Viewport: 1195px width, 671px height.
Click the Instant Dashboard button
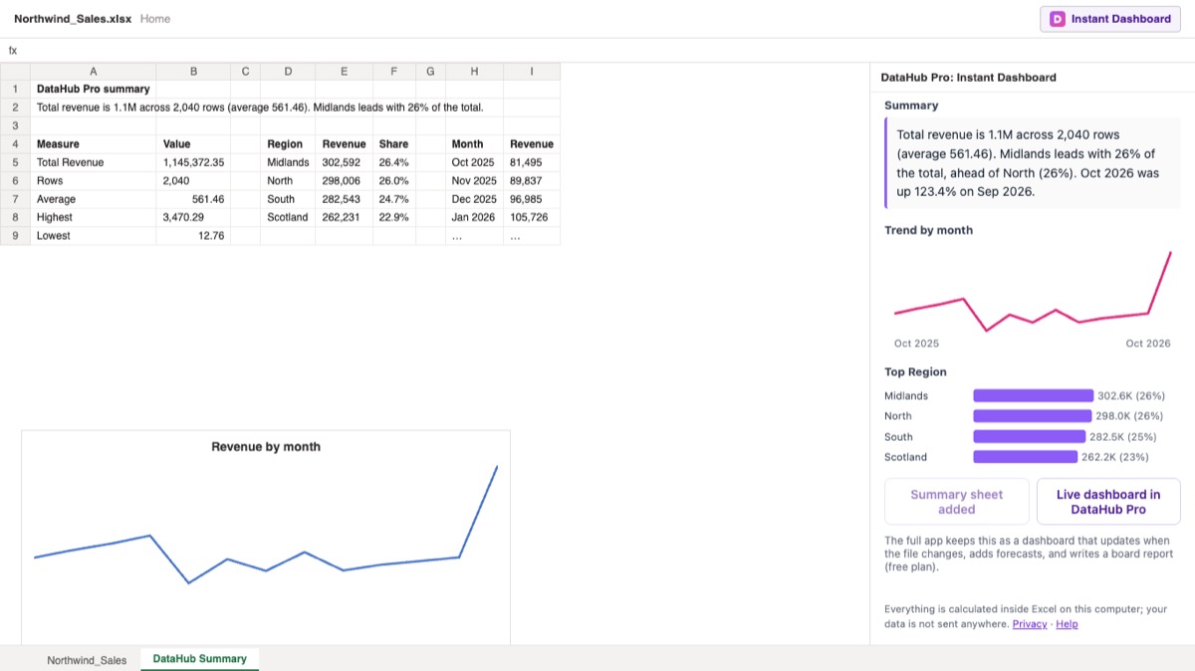click(x=1110, y=19)
